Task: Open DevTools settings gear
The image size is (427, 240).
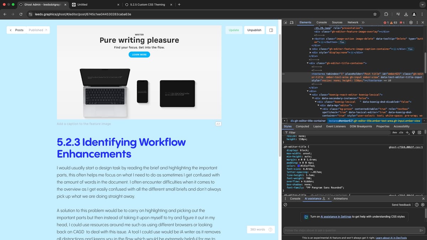Action: point(411,22)
